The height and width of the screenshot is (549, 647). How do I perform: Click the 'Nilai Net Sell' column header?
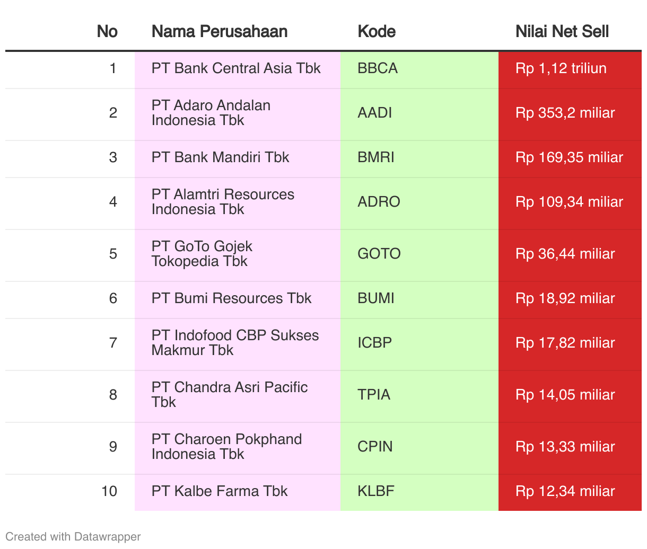(x=562, y=31)
